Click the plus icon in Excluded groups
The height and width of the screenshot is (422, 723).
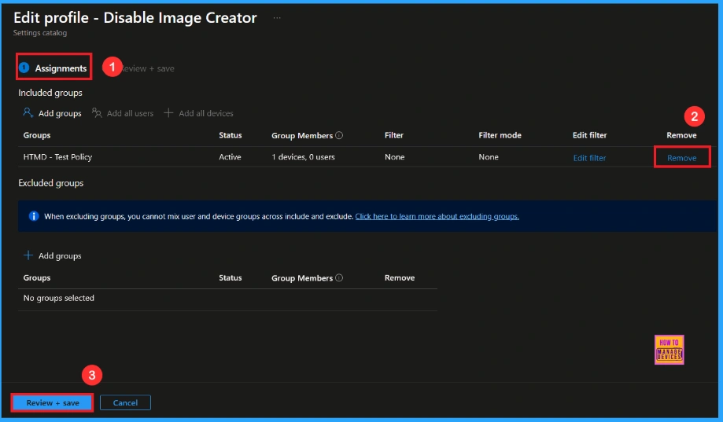28,255
